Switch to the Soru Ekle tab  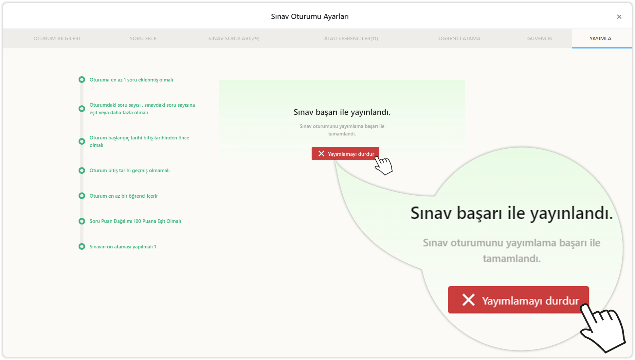143,39
